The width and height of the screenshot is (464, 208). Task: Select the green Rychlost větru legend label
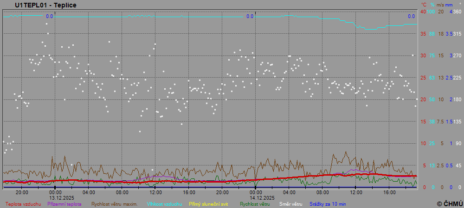click(x=255, y=204)
